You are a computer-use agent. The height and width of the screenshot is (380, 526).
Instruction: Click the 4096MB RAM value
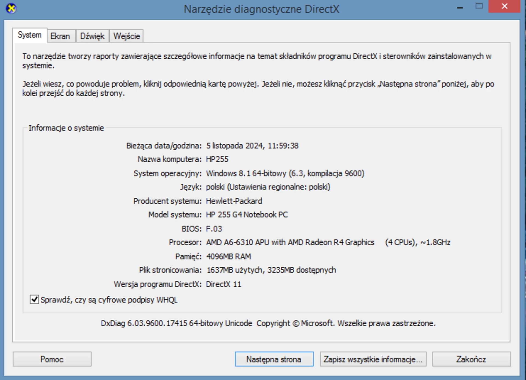tap(228, 256)
